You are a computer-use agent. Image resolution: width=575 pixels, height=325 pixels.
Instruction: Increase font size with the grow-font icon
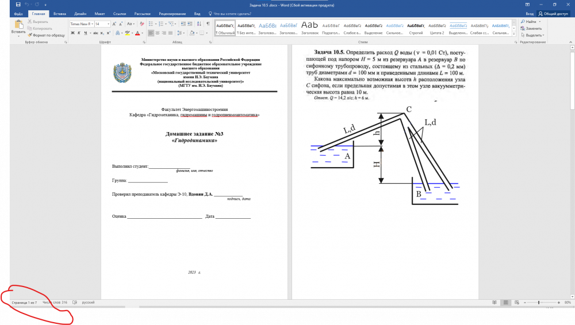tap(114, 24)
